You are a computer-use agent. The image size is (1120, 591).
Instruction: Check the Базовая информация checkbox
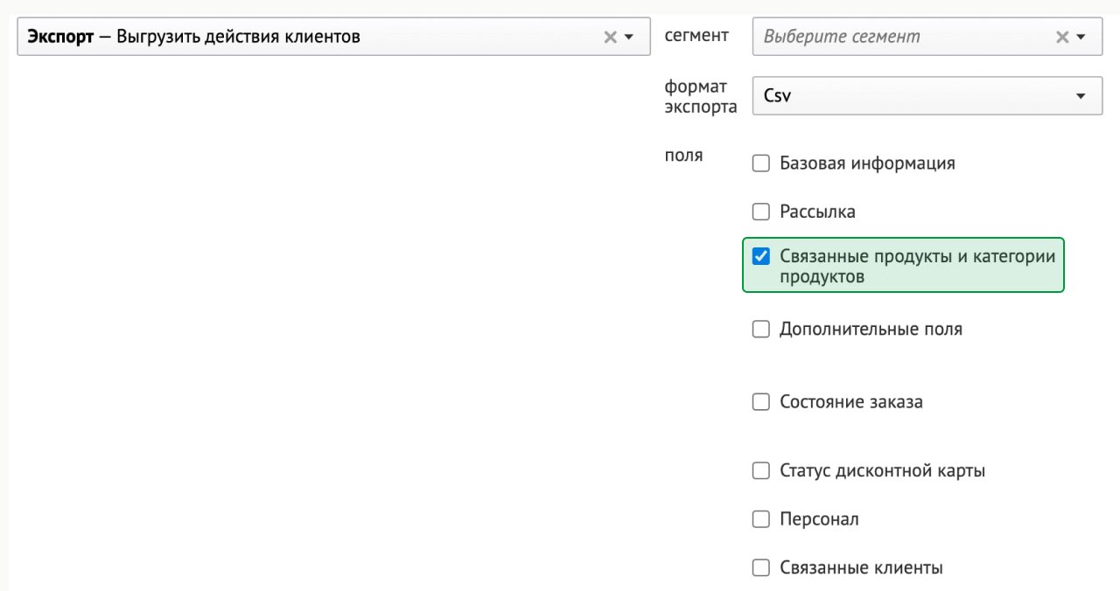pyautogui.click(x=761, y=163)
